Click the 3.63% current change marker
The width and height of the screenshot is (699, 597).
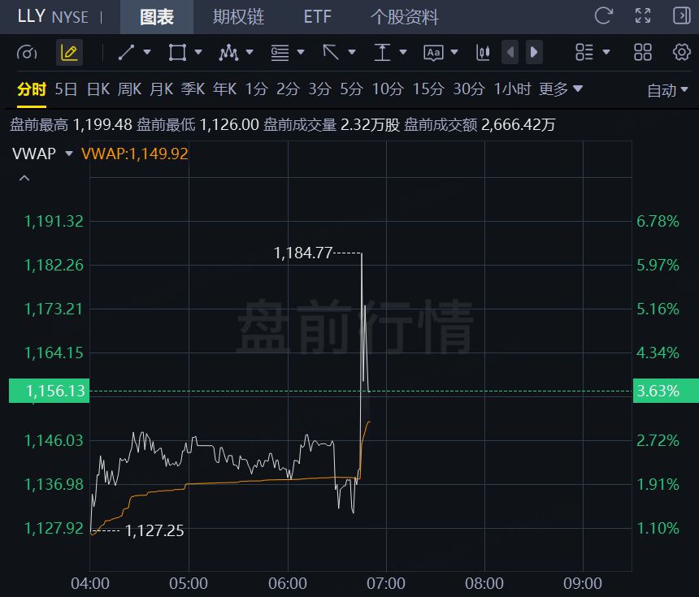point(666,391)
